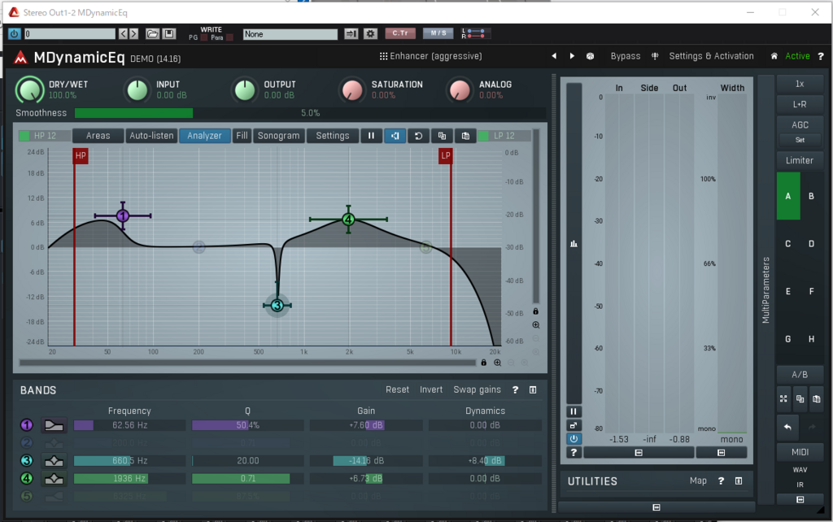Toggle band 4 enable circle
The image size is (833, 522).
27,478
